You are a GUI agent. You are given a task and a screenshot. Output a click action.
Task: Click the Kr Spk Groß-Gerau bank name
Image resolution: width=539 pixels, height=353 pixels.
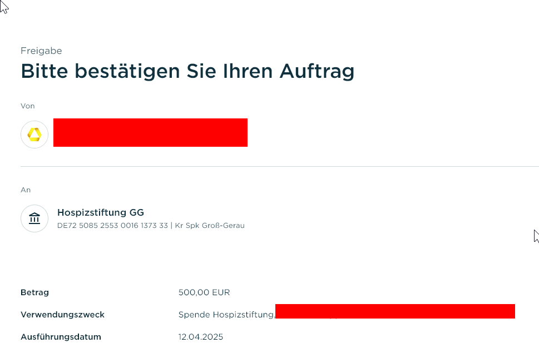(210, 226)
